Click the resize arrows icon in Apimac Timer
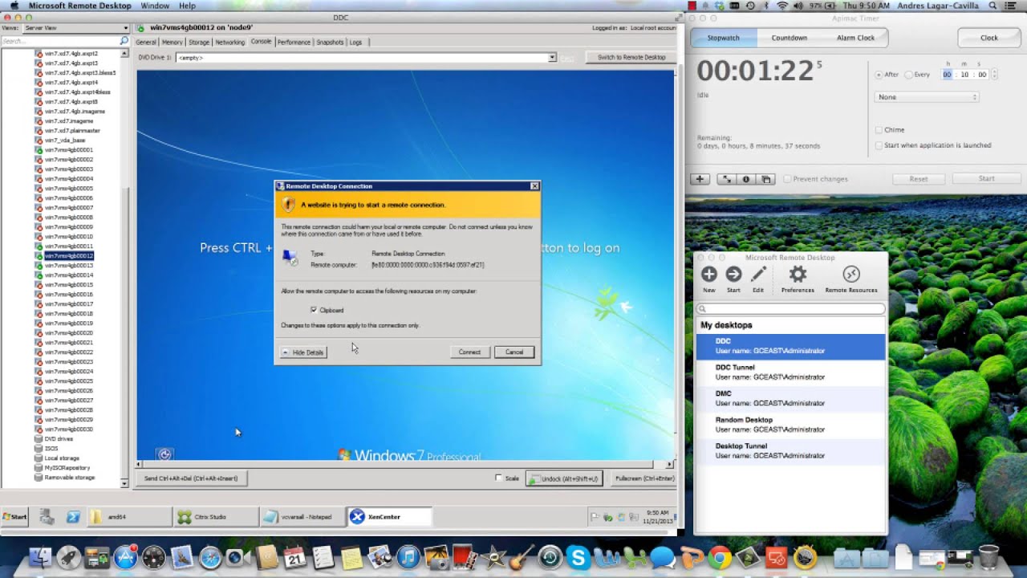Image resolution: width=1027 pixels, height=578 pixels. point(726,179)
